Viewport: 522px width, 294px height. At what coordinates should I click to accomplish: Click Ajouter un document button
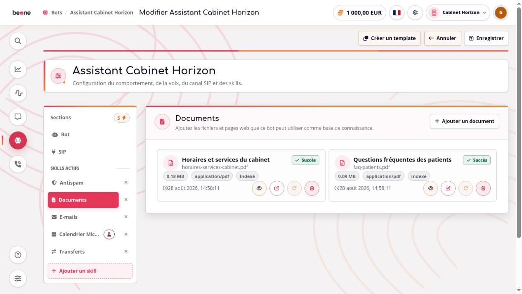point(464,121)
